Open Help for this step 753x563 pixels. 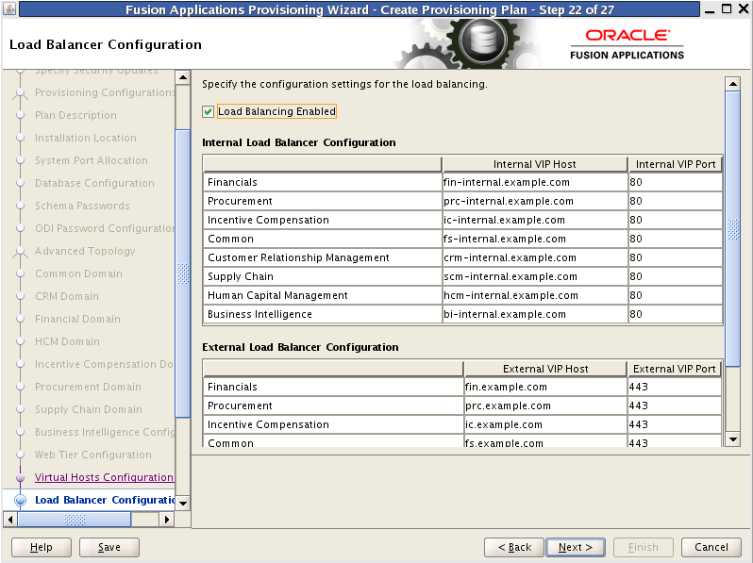pyautogui.click(x=42, y=547)
